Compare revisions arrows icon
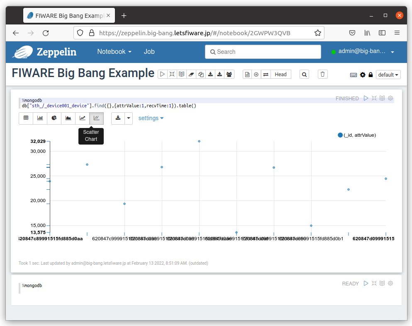412x326 pixels. tap(266, 75)
